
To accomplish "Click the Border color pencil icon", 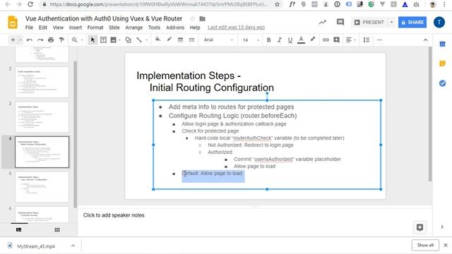I will 169,40.
